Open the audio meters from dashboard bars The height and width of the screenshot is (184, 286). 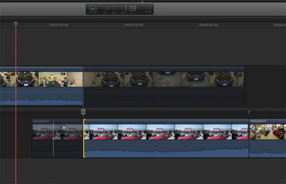pos(148,10)
